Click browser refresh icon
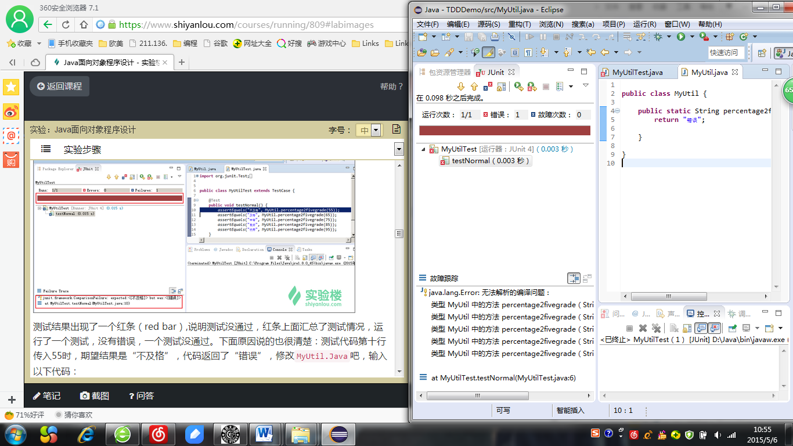Screen dimensions: 793x446 [66, 24]
